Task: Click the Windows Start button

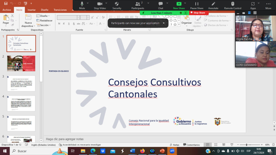Action: point(5,151)
